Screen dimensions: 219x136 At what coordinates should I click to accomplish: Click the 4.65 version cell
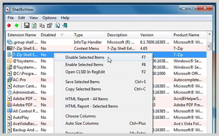click(x=144, y=48)
